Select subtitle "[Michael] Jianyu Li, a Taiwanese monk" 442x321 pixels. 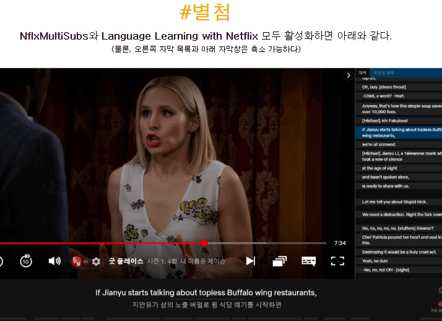click(x=399, y=156)
